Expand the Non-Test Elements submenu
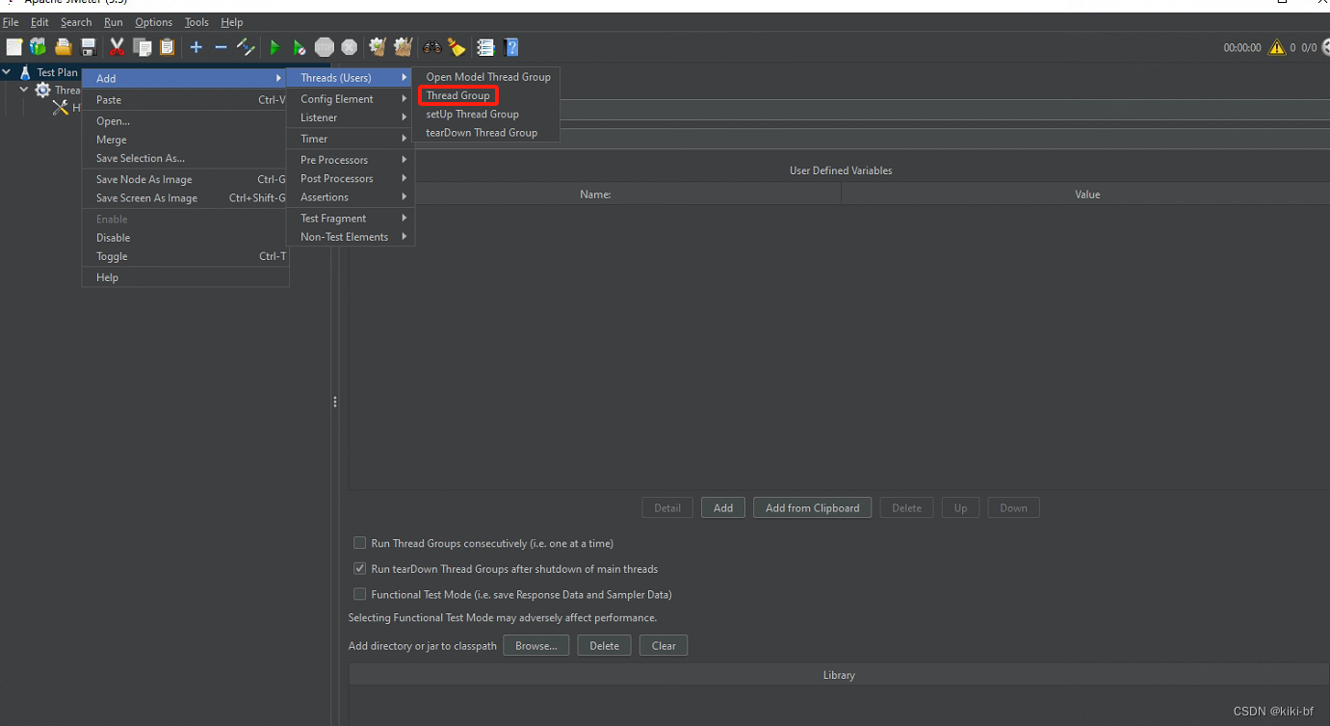The height and width of the screenshot is (726, 1330). [x=351, y=237]
